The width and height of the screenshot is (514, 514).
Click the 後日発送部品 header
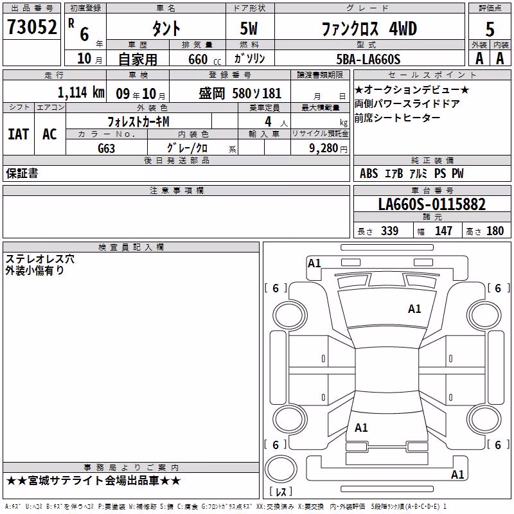[x=176, y=160]
